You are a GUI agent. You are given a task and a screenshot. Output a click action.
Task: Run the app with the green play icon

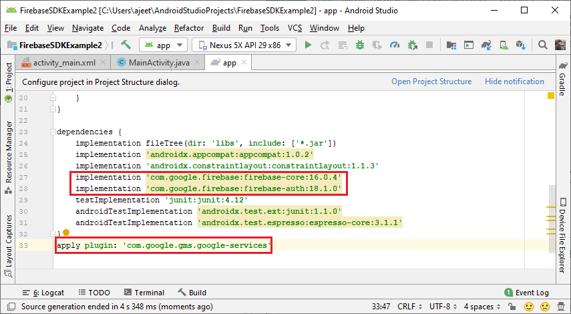(308, 45)
